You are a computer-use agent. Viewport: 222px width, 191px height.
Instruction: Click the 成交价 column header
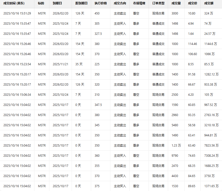(193, 3)
